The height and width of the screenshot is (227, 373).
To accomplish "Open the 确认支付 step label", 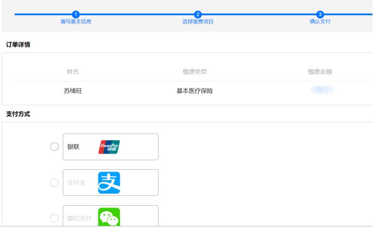I will coord(320,22).
